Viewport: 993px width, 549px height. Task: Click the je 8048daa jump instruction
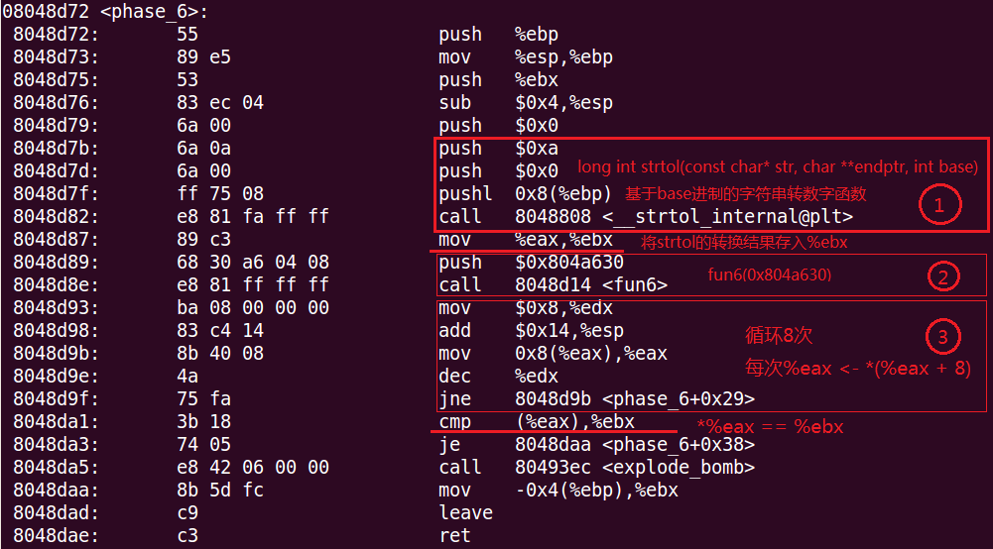click(x=596, y=444)
